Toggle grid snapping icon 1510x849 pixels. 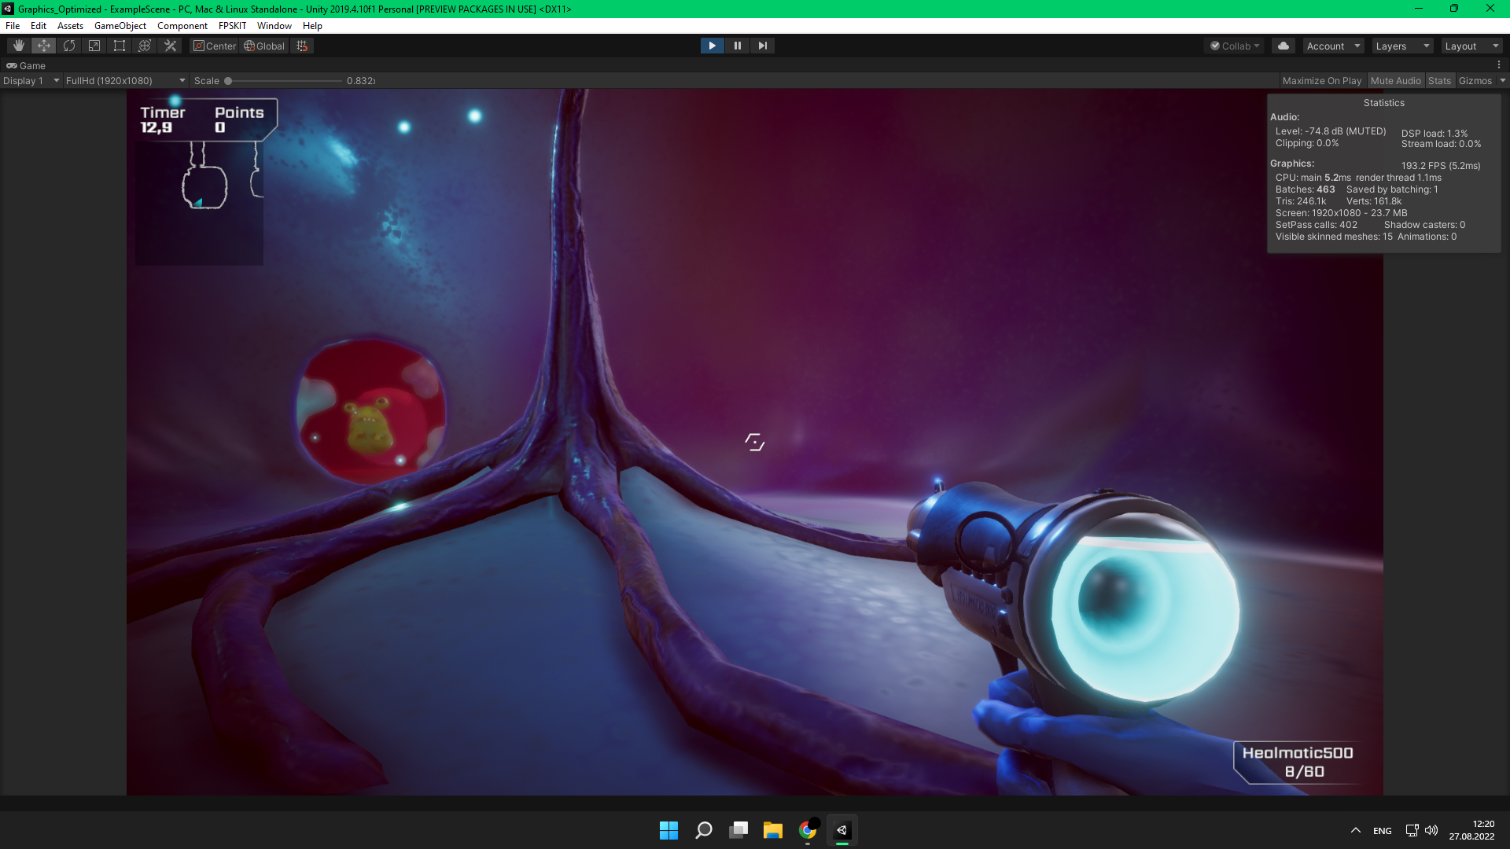click(302, 46)
